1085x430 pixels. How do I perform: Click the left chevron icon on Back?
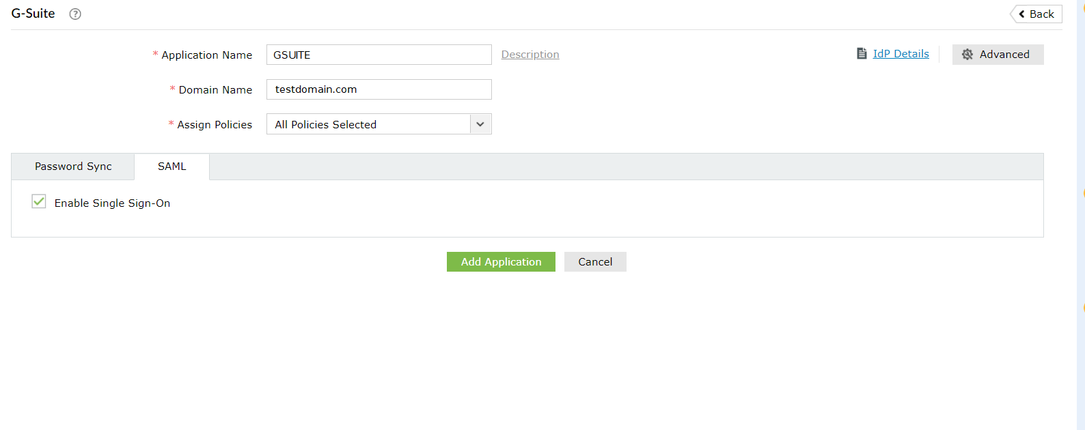(1021, 14)
